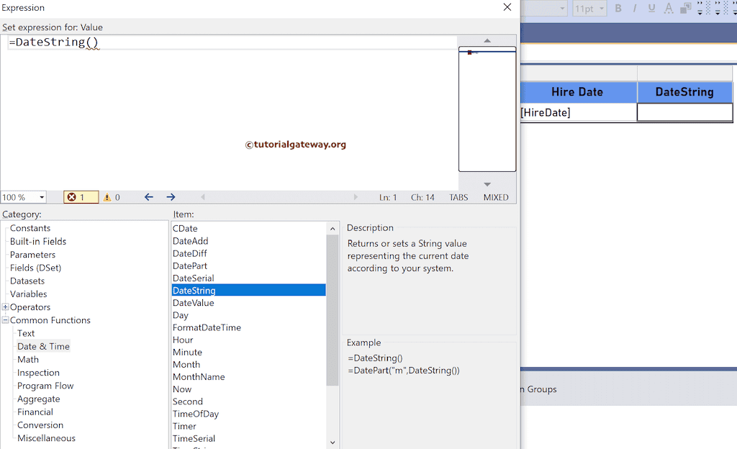Select the Date & Time category
The height and width of the screenshot is (449, 737).
click(x=43, y=346)
